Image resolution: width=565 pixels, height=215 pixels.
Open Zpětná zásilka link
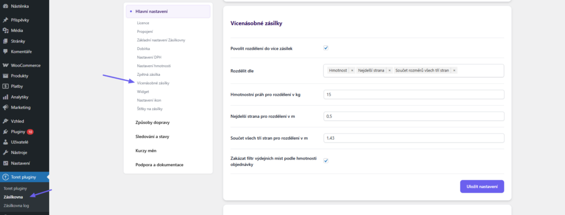click(x=148, y=74)
